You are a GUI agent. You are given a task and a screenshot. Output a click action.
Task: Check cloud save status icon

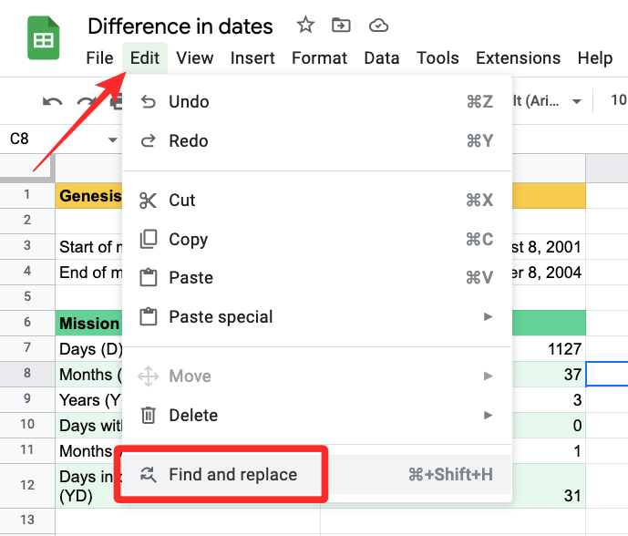[x=378, y=26]
